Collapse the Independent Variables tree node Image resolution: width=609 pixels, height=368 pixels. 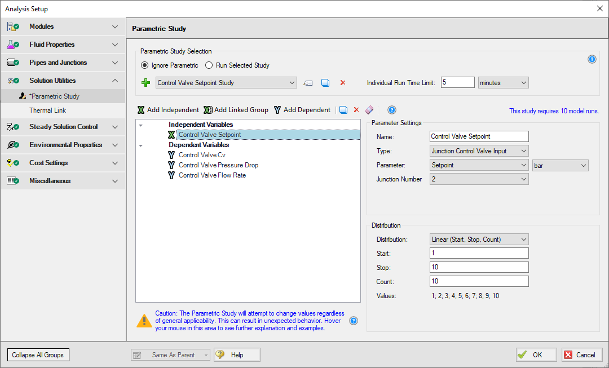140,125
